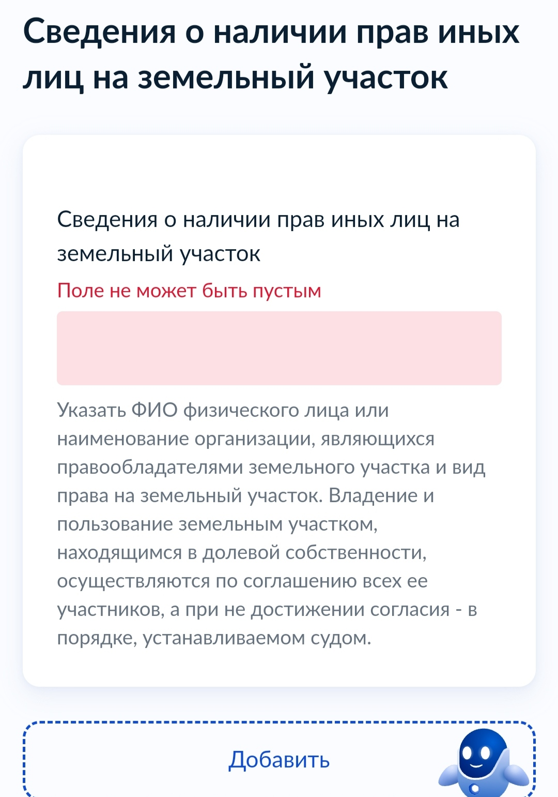The image size is (558, 797).
Task: Click the field label above the input
Action: click(258, 236)
